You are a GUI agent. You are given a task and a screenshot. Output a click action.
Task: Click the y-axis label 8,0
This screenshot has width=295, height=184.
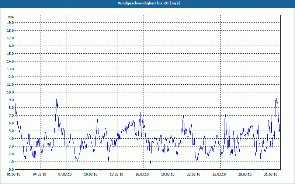click(x=11, y=107)
